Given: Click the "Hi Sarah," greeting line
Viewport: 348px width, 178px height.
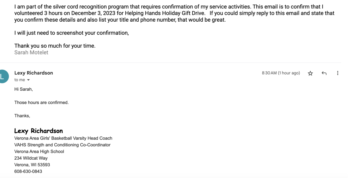Looking at the screenshot, I should [x=24, y=89].
